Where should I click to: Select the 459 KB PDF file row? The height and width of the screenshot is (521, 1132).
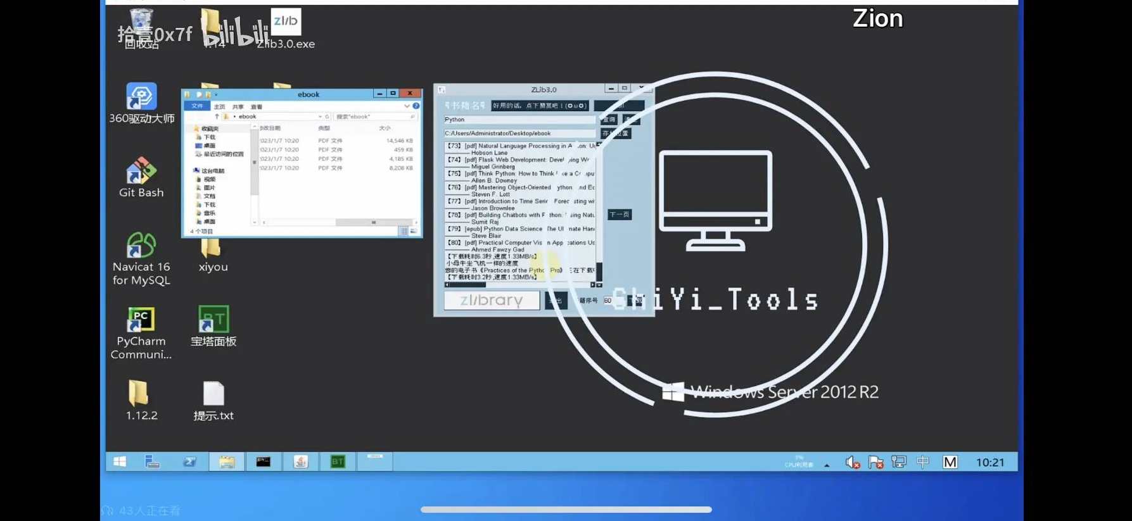[336, 150]
